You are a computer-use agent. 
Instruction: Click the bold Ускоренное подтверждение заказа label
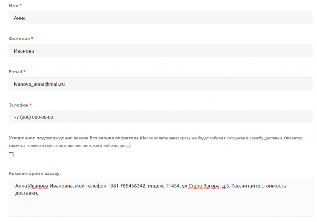(74, 138)
